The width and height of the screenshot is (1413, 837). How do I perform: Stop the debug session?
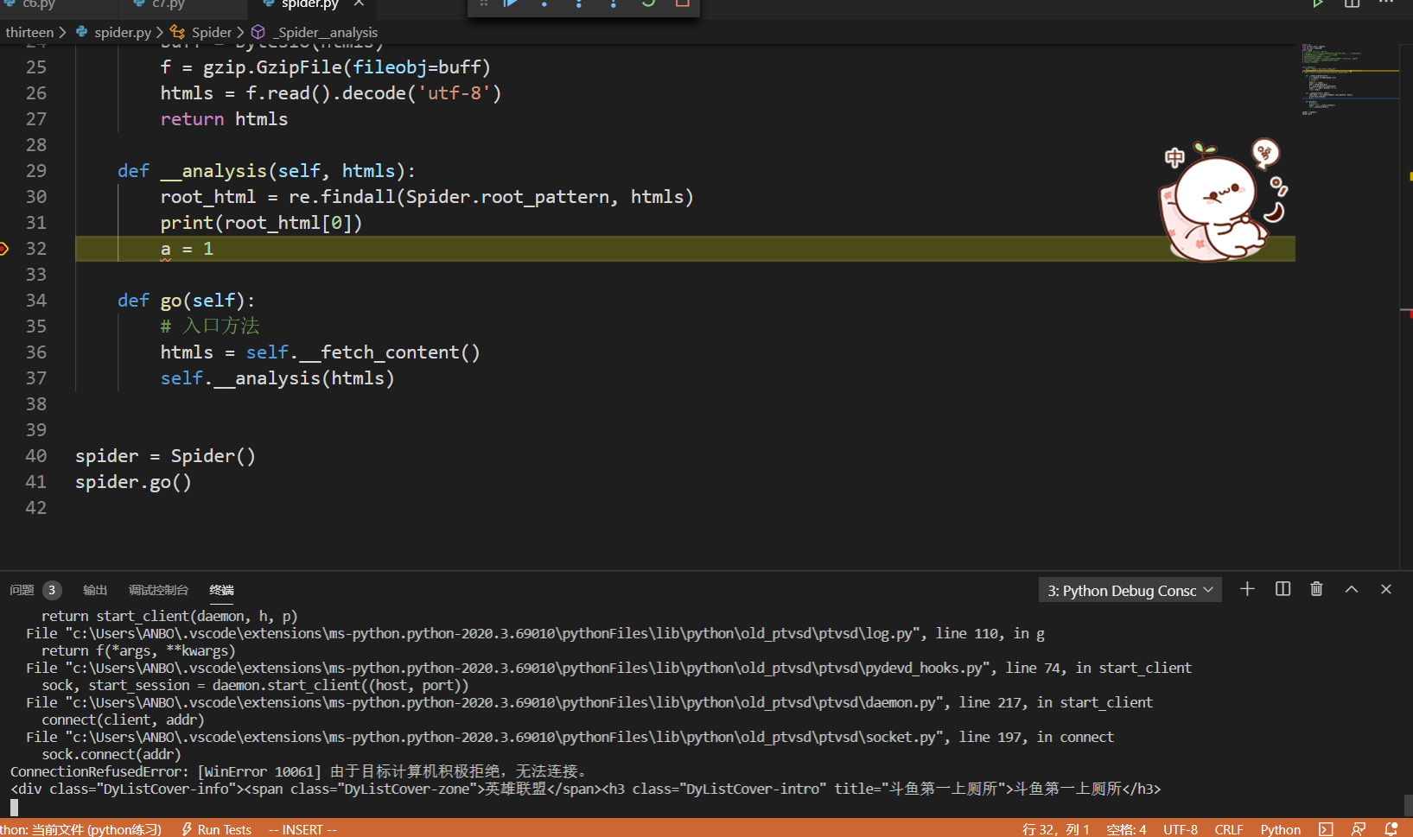[x=682, y=3]
